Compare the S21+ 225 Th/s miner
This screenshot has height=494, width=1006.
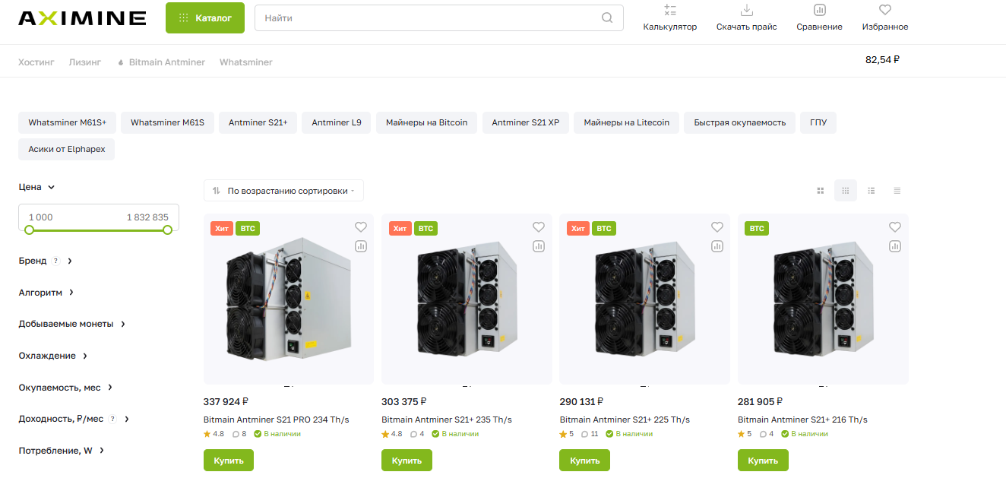tap(717, 246)
